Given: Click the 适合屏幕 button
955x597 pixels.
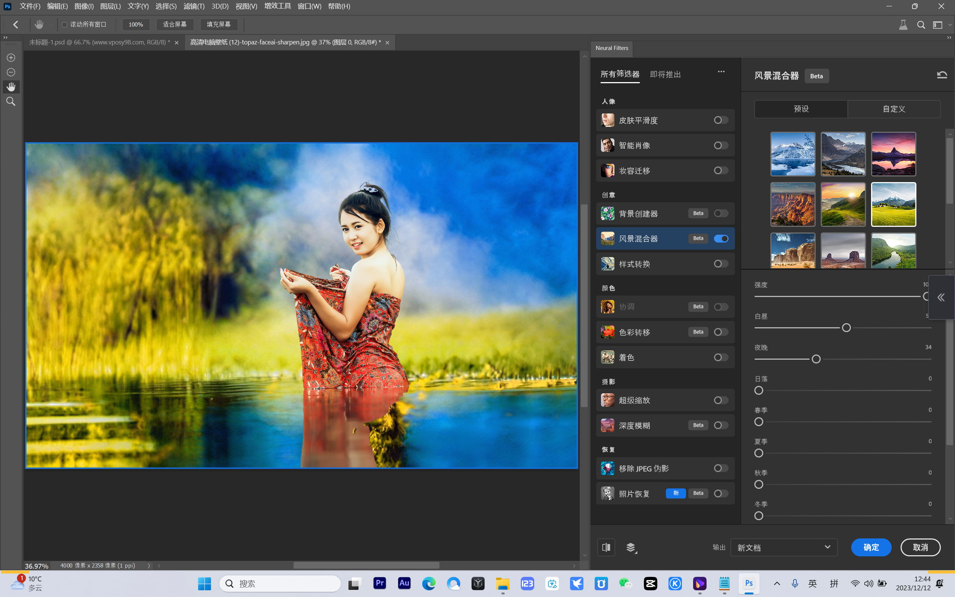Looking at the screenshot, I should tap(175, 25).
